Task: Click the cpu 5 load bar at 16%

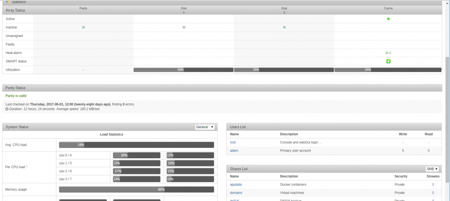Action: (190, 163)
